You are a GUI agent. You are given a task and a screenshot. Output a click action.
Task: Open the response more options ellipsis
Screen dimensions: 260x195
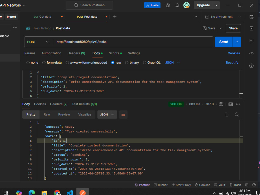pos(238,104)
